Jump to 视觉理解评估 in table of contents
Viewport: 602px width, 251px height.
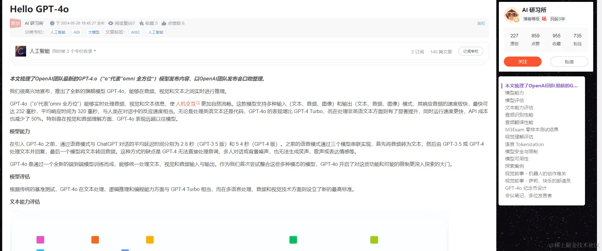(519, 137)
